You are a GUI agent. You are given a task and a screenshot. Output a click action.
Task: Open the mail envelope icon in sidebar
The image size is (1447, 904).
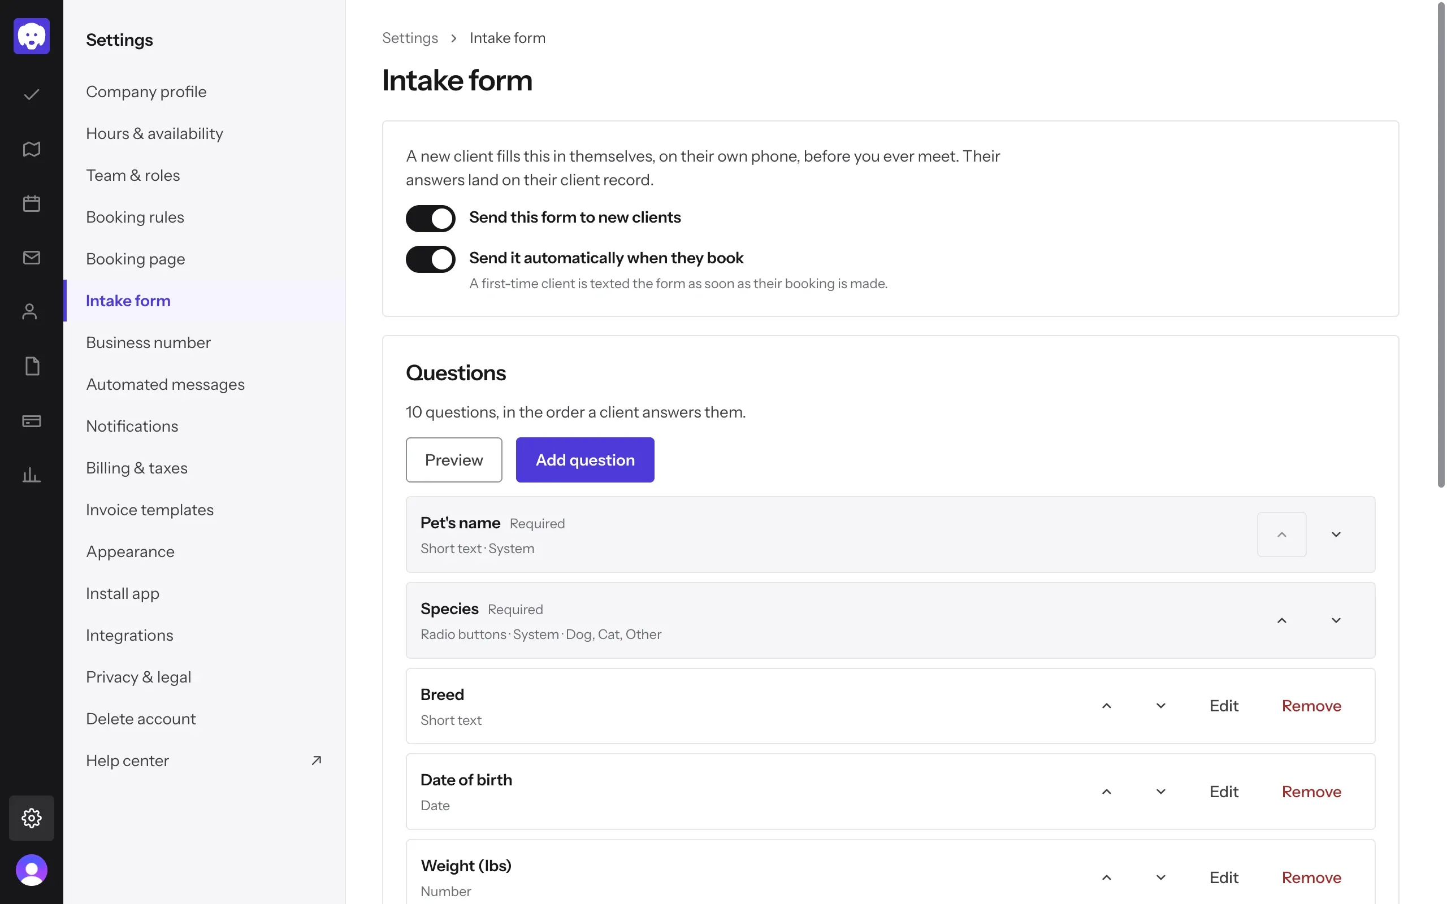(32, 258)
